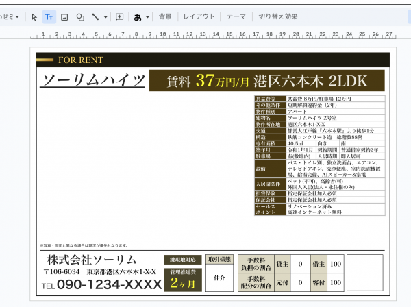Open the レイアウト menu
This screenshot has height=307, width=411.
point(199,16)
